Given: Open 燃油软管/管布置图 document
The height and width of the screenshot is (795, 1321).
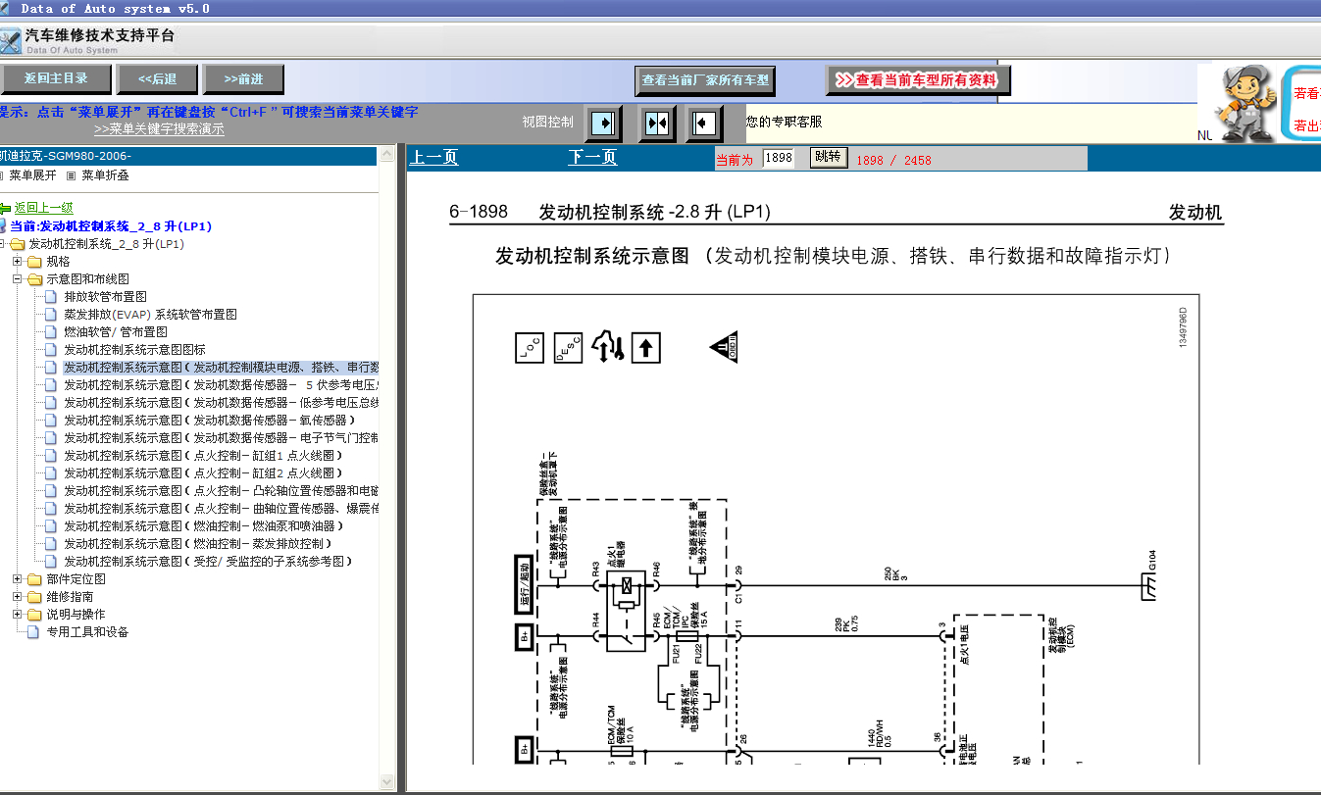Looking at the screenshot, I should coord(116,332).
